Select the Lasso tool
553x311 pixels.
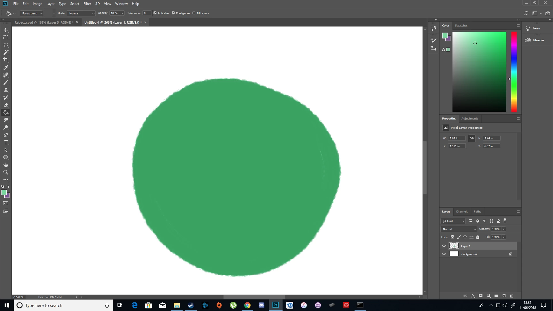6,45
